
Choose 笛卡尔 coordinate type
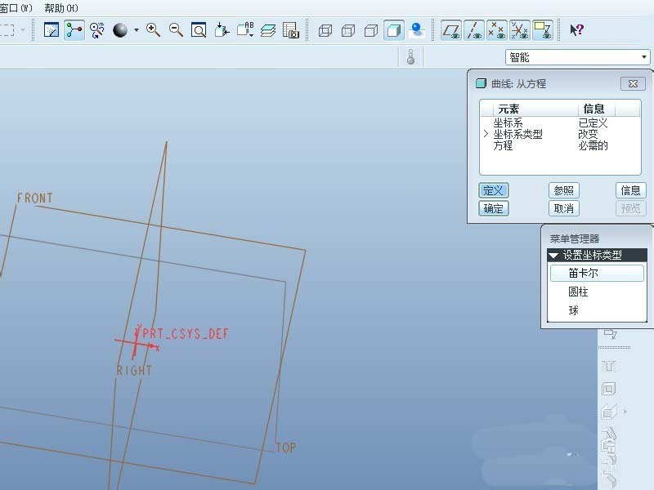coord(597,273)
